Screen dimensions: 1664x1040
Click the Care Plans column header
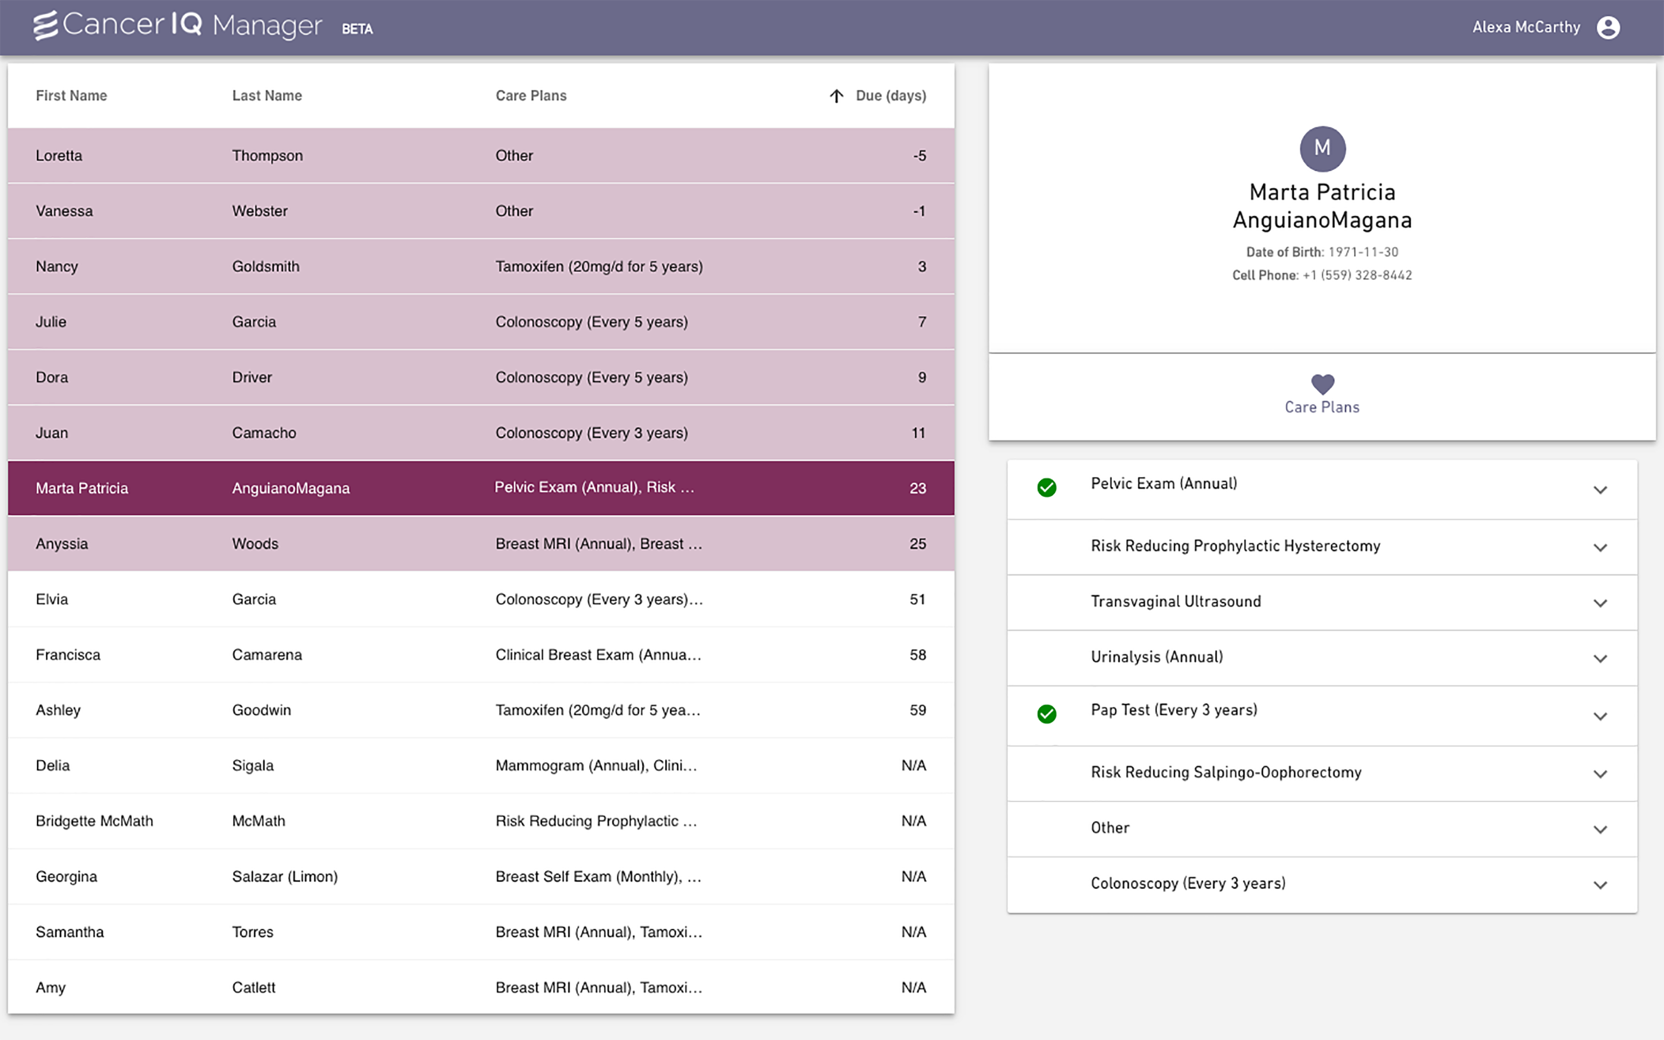[x=530, y=96]
